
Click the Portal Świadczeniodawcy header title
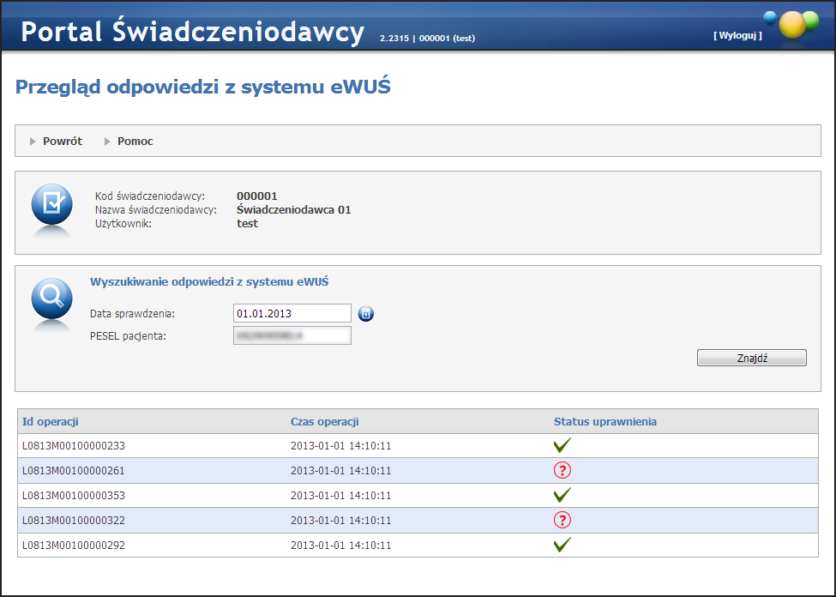193,32
